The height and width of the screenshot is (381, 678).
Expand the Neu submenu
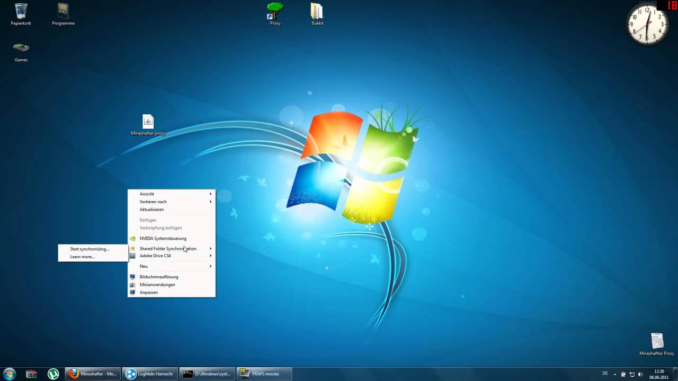point(172,266)
